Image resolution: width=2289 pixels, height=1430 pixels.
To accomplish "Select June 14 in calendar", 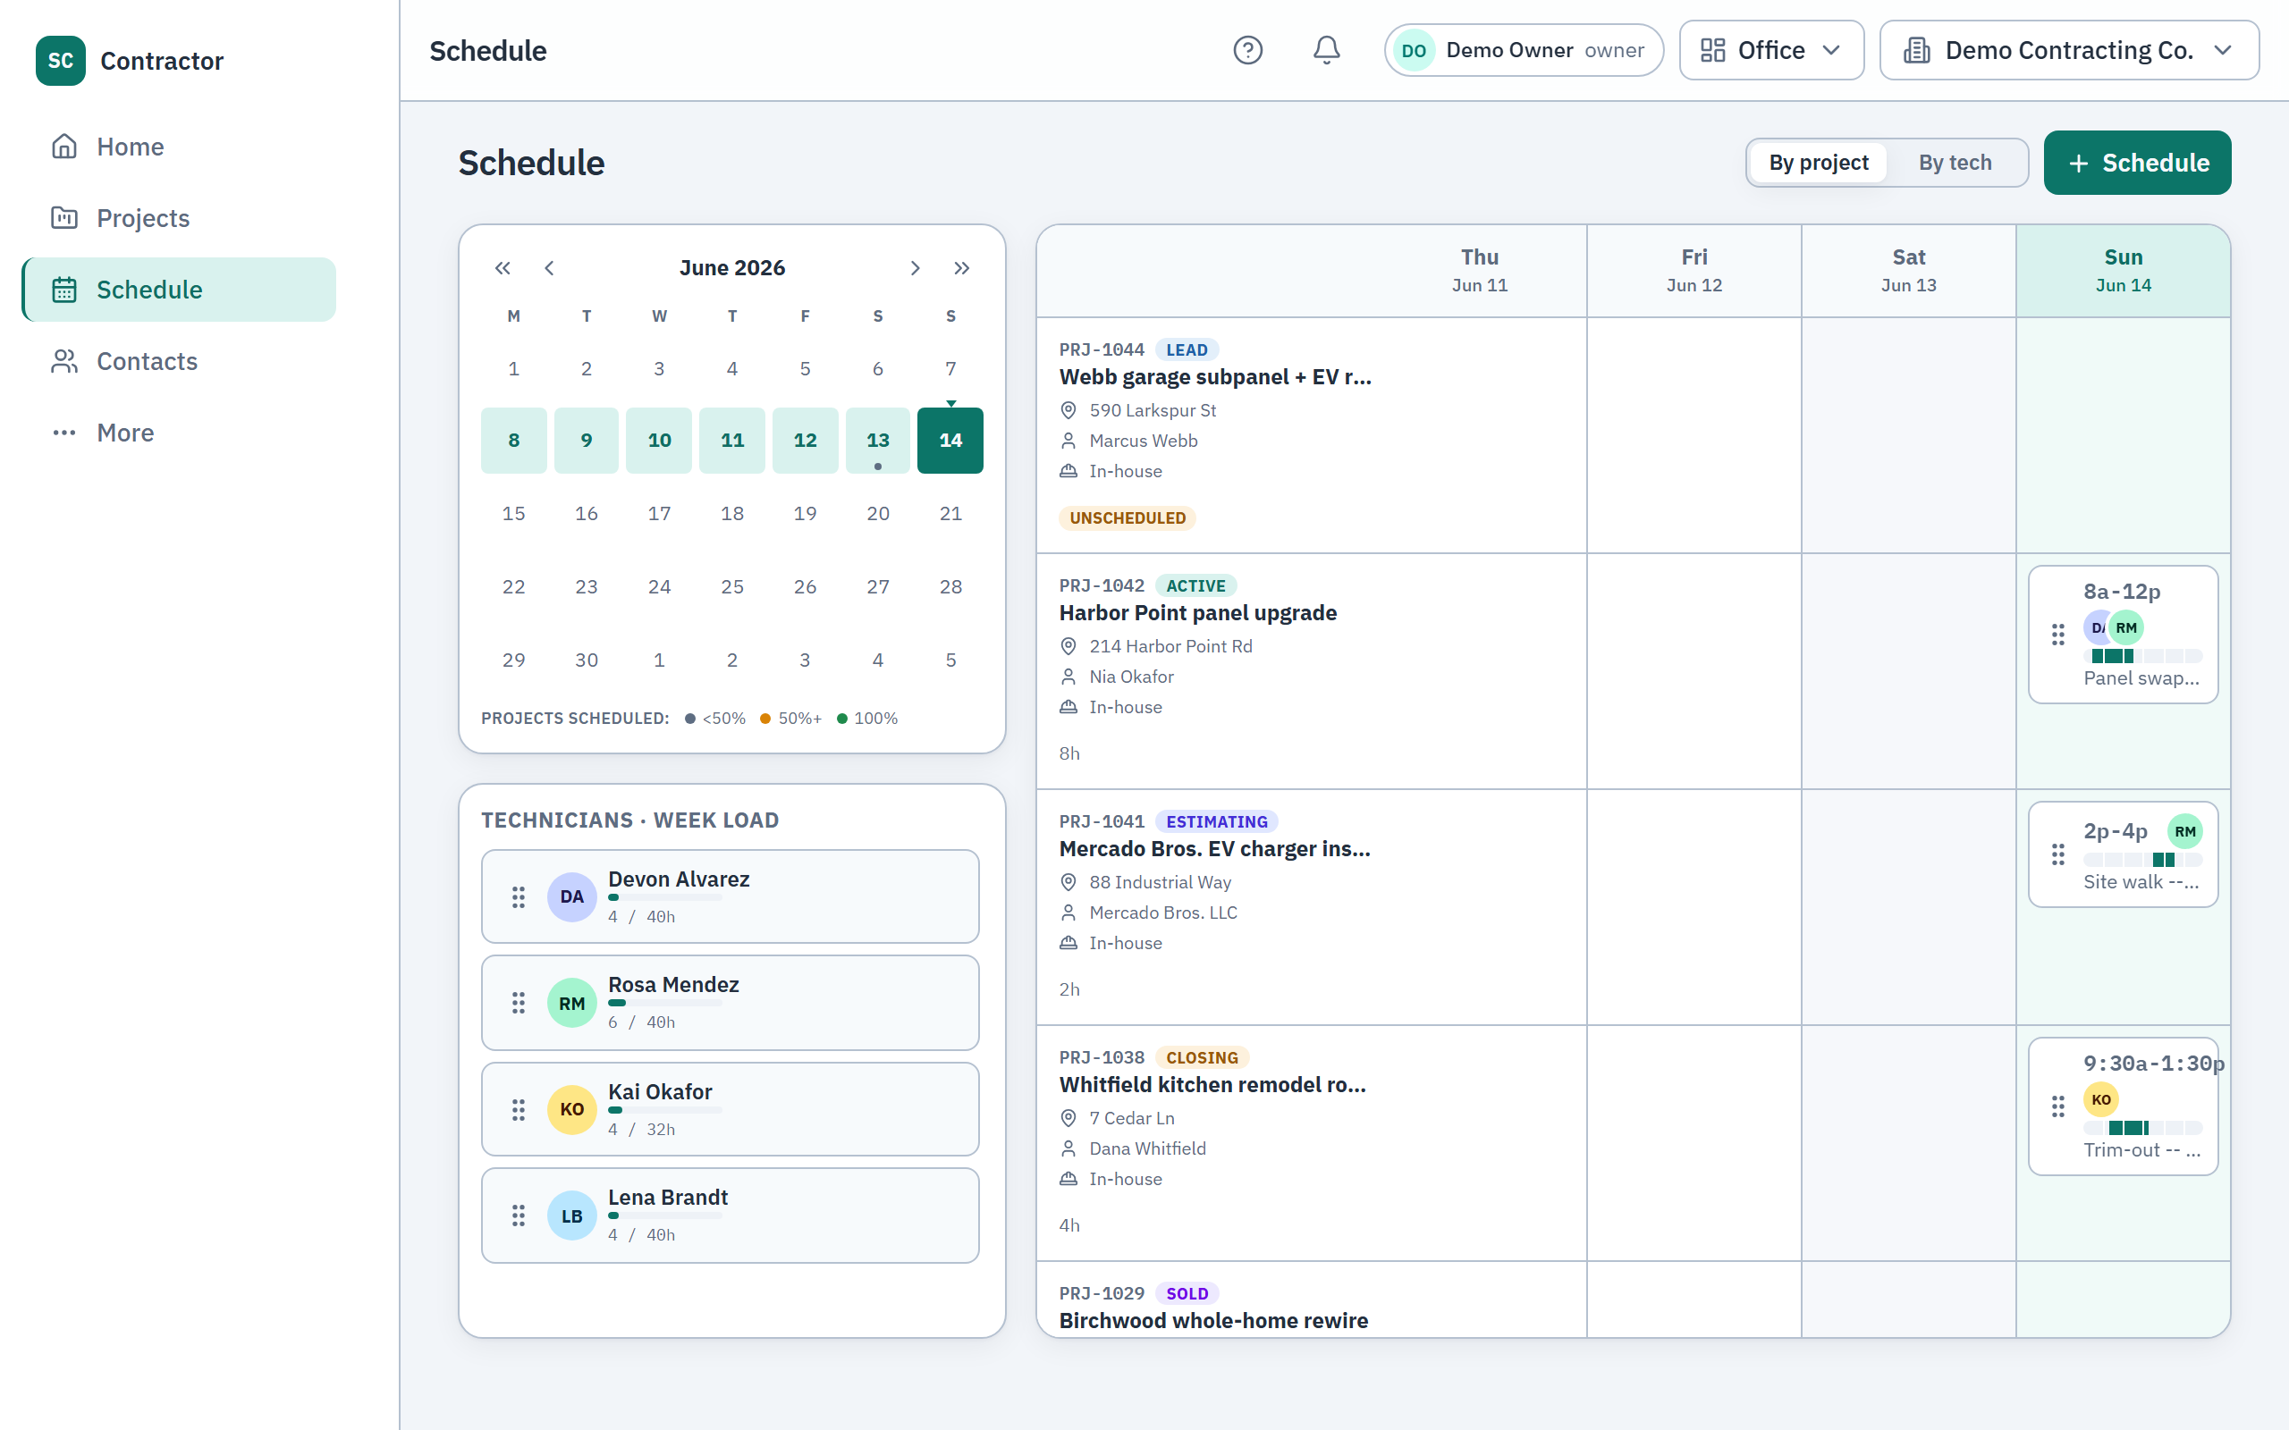I will 950,440.
